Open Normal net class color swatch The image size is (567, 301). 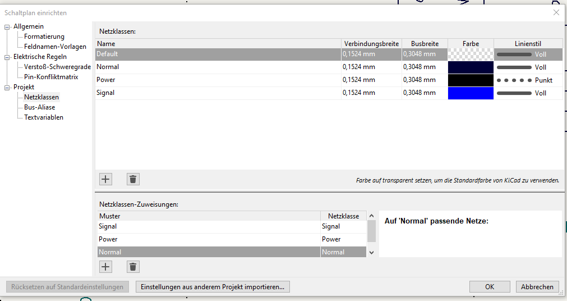pyautogui.click(x=471, y=67)
